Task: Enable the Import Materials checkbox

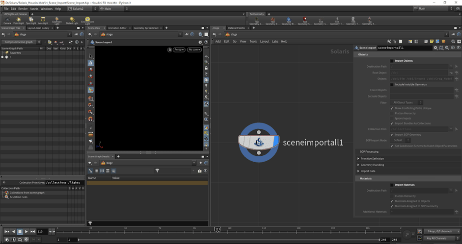Action: pyautogui.click(x=392, y=185)
